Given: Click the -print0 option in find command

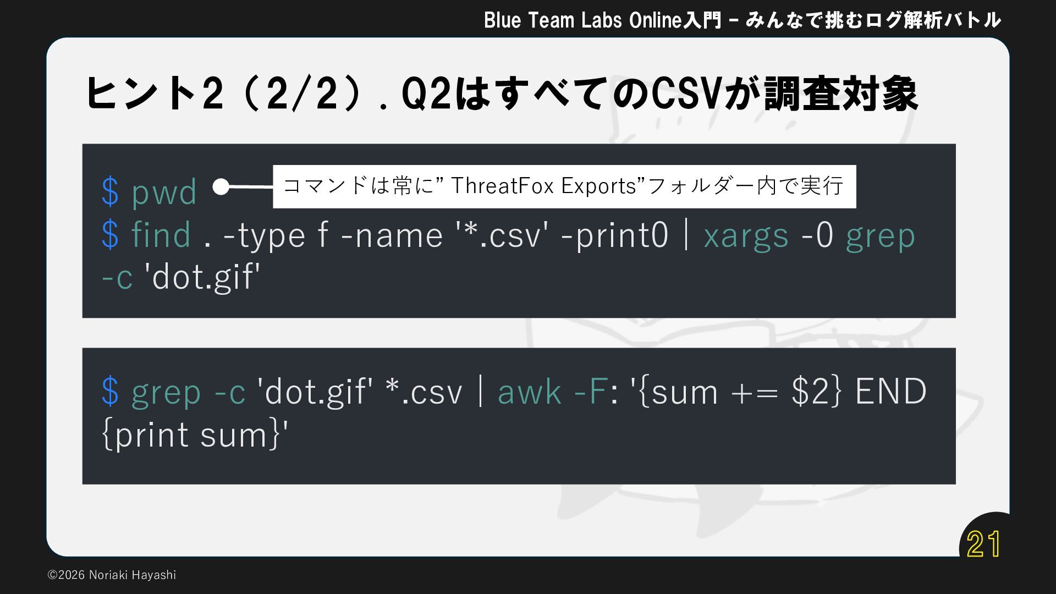Looking at the screenshot, I should 614,235.
